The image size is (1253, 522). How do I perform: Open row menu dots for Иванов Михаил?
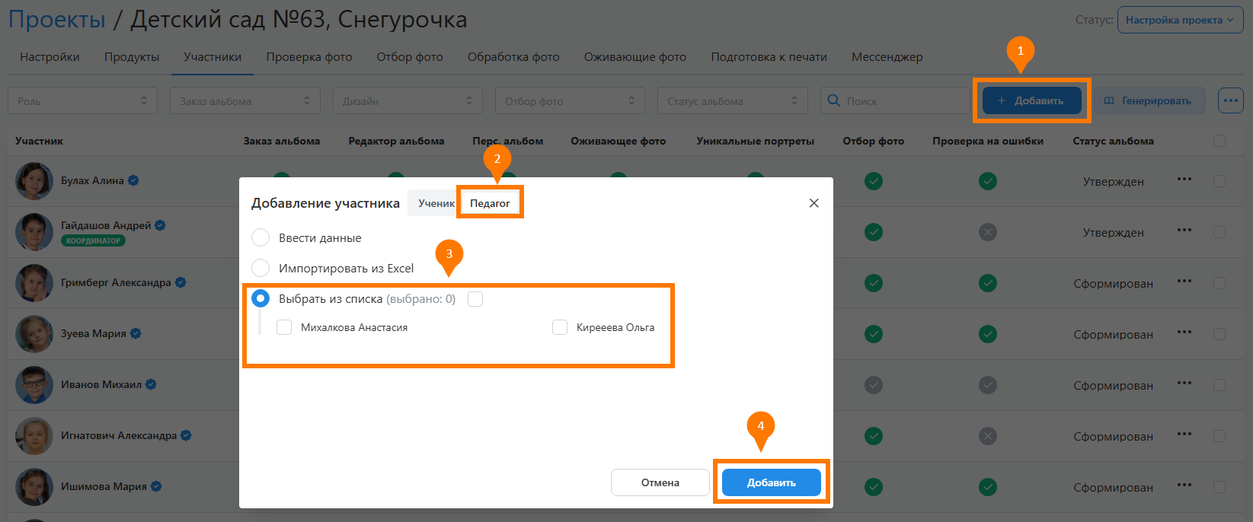point(1184,384)
